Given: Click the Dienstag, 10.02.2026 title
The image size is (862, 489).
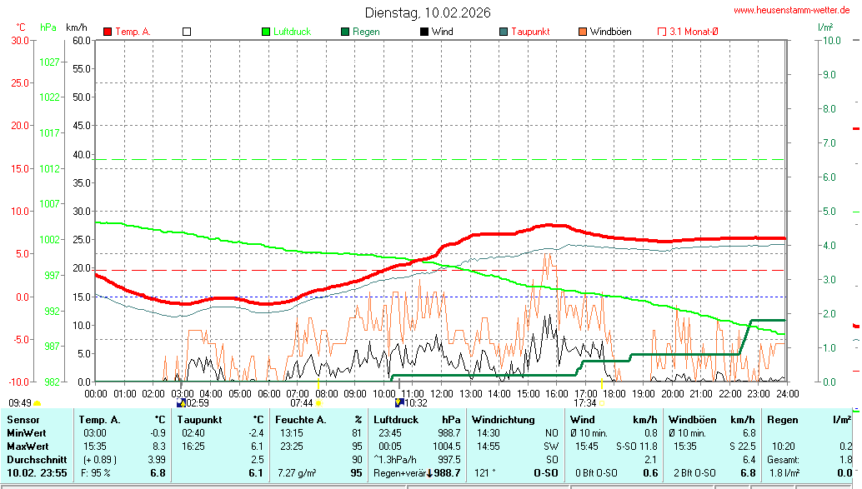Looking at the screenshot, I should (428, 12).
